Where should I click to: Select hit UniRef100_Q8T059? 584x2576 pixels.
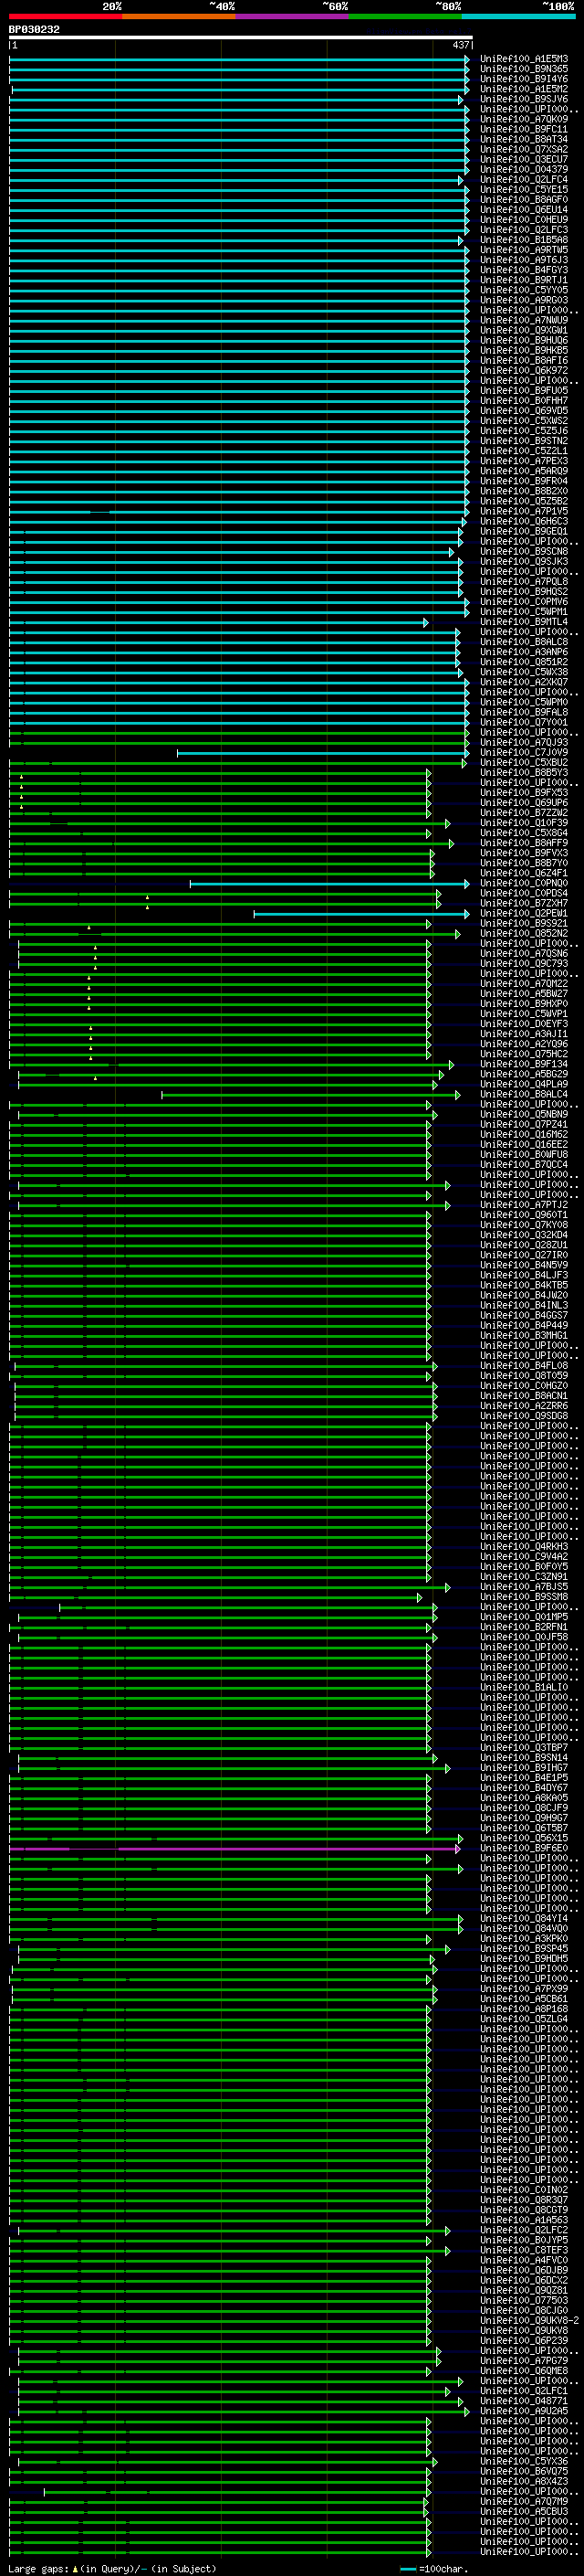click(524, 1376)
